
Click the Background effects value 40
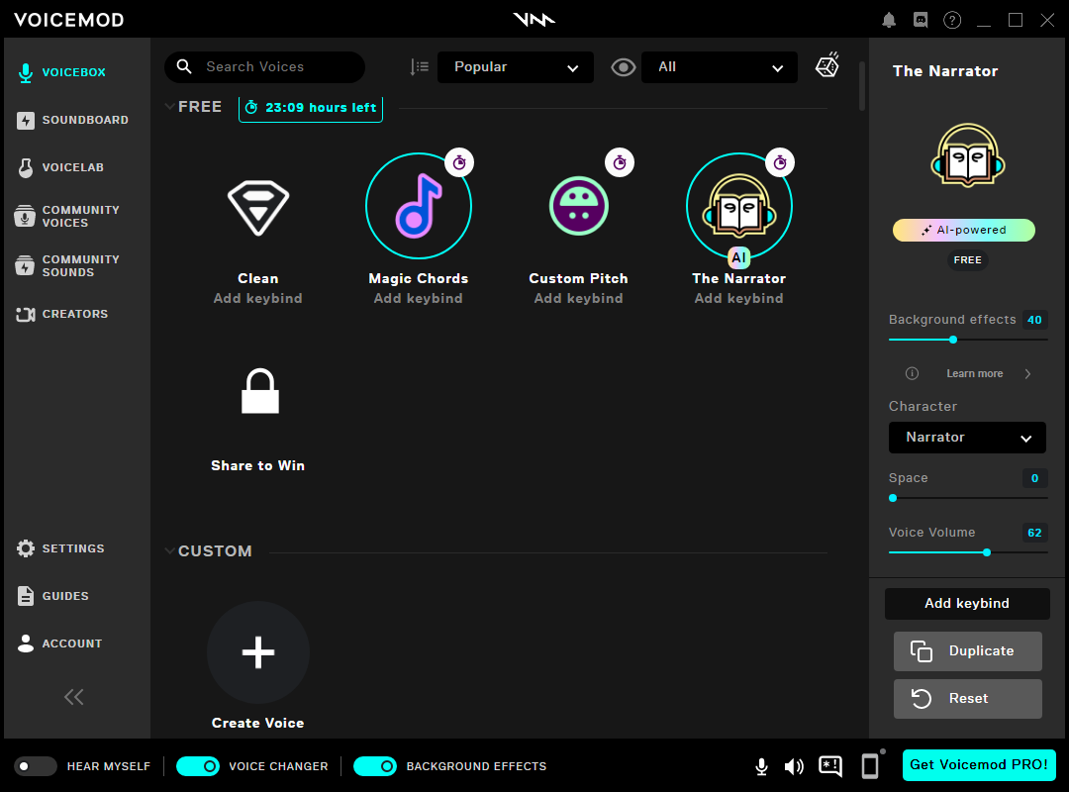[1034, 319]
